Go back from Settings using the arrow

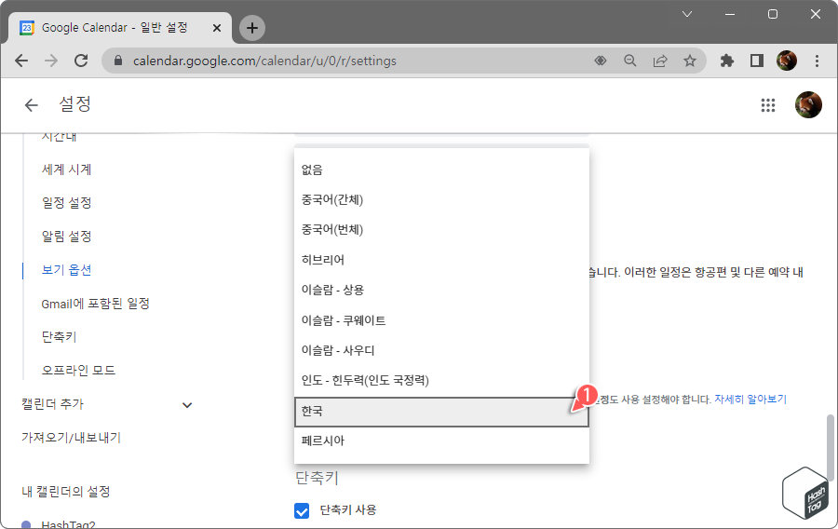(x=31, y=105)
